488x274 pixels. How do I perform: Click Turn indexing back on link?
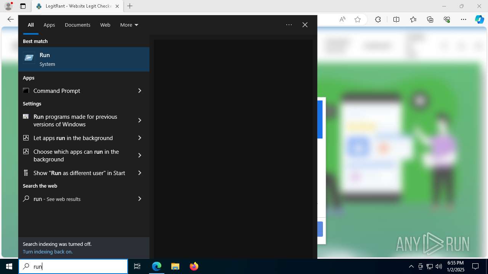click(48, 252)
